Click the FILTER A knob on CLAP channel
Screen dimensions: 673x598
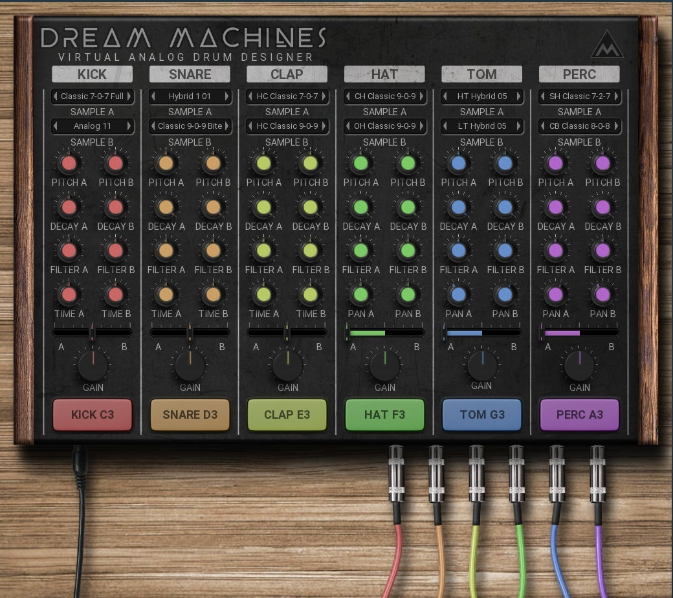263,250
